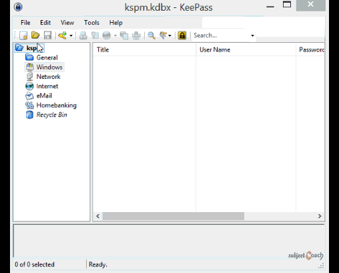Maximize the KeePass window
Viewport: 339px width, 273px height.
(287, 5)
